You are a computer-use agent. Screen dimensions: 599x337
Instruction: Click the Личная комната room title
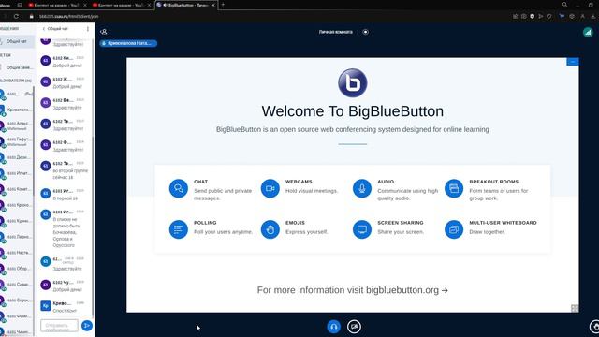(336, 32)
